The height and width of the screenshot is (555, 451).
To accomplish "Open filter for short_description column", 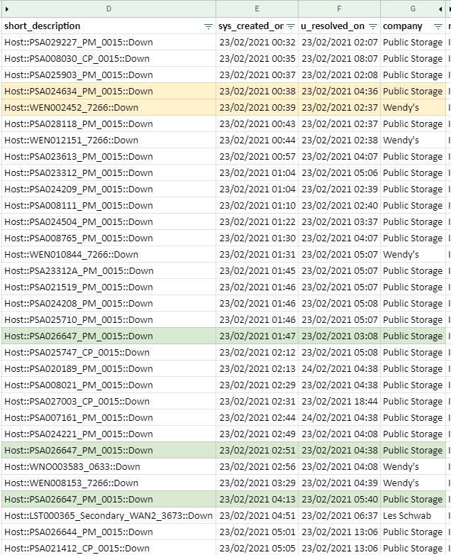I will pos(208,26).
